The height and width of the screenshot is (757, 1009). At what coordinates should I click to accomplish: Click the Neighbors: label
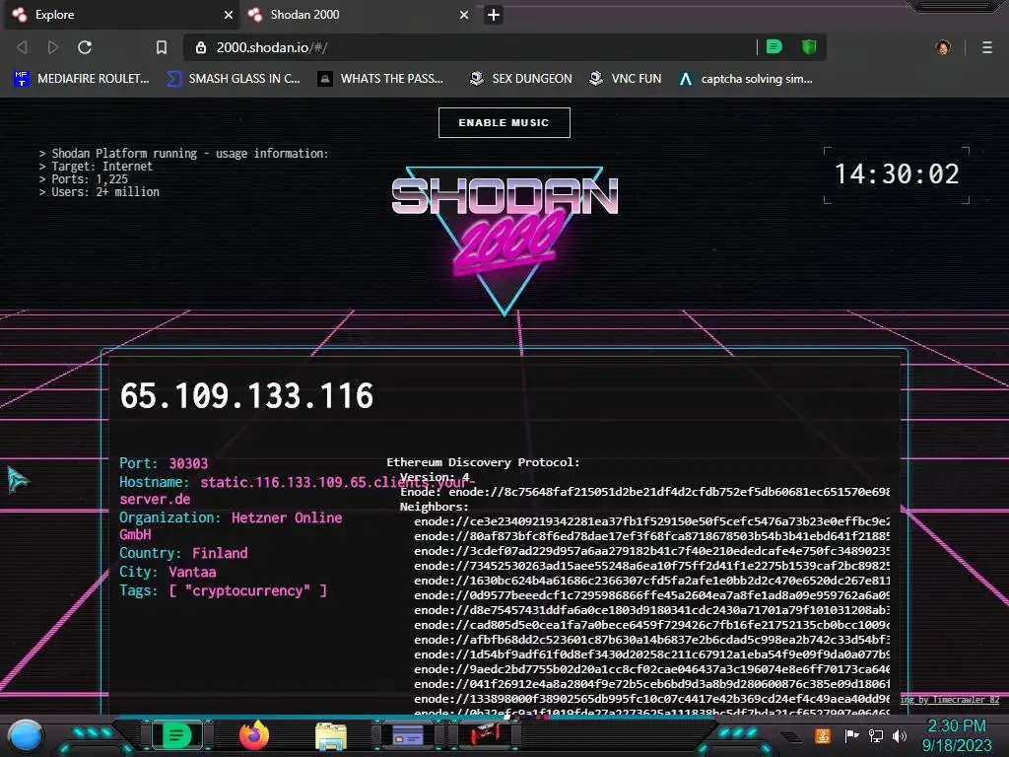(x=435, y=507)
